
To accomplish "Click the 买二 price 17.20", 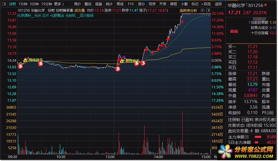I will 252,52.
